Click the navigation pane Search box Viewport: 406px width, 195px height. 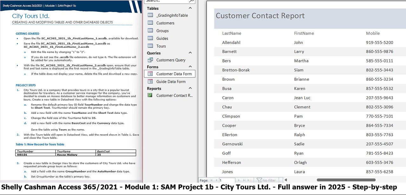pos(169,1)
